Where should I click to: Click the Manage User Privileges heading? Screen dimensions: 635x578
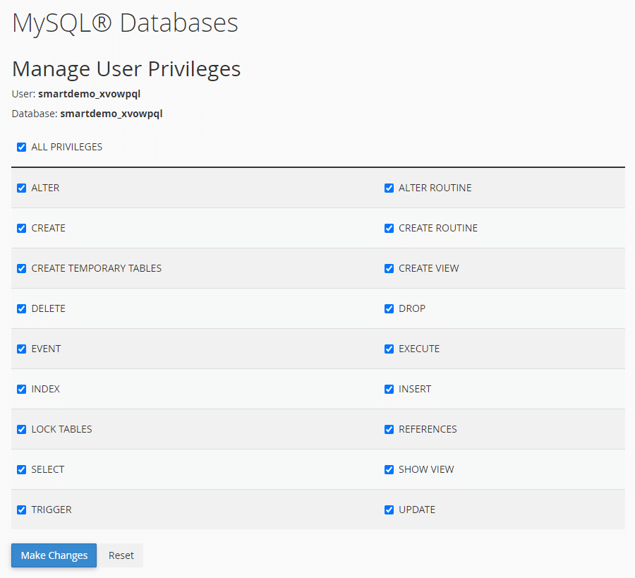pos(126,69)
